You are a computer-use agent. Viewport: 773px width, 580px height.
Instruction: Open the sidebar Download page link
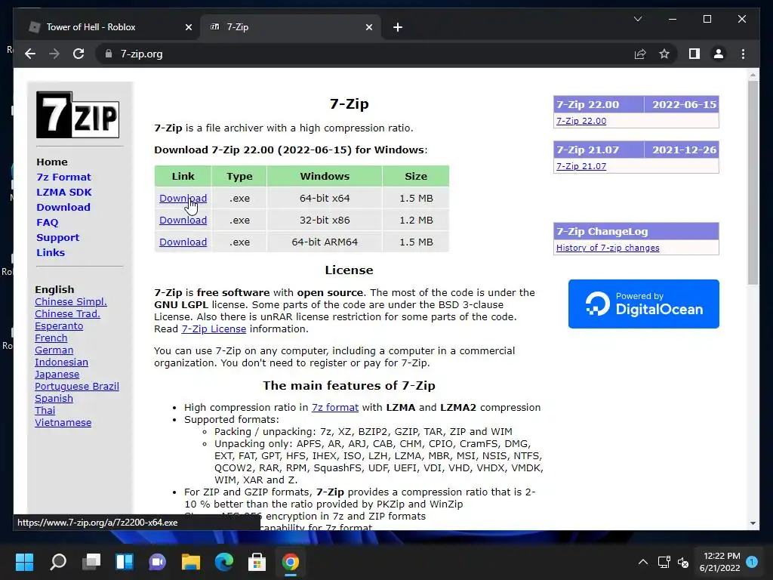click(63, 207)
